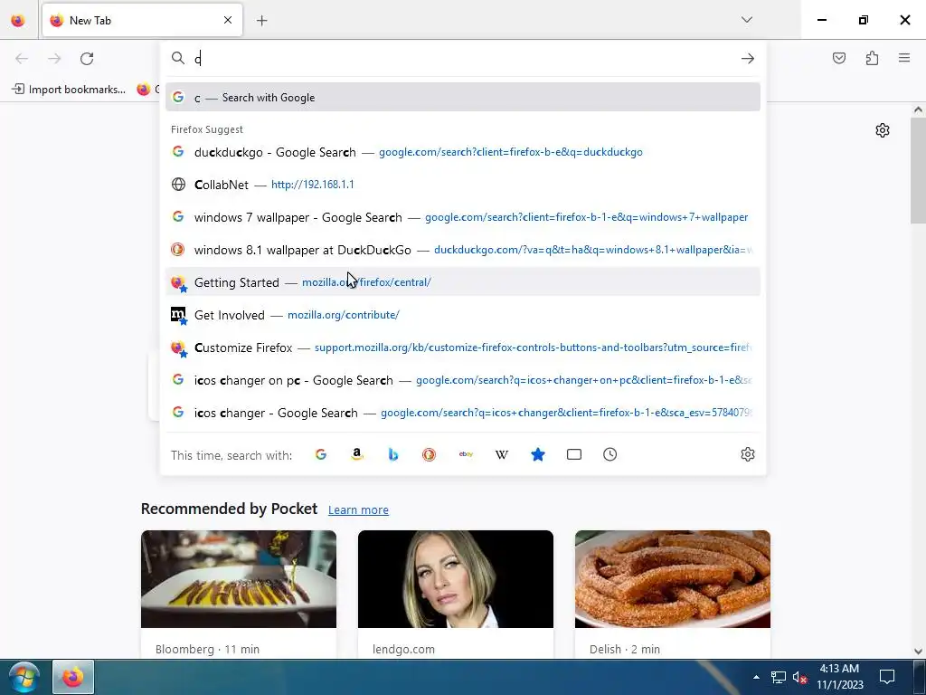
Task: Open new tab personalize gear icon
Action: [883, 130]
